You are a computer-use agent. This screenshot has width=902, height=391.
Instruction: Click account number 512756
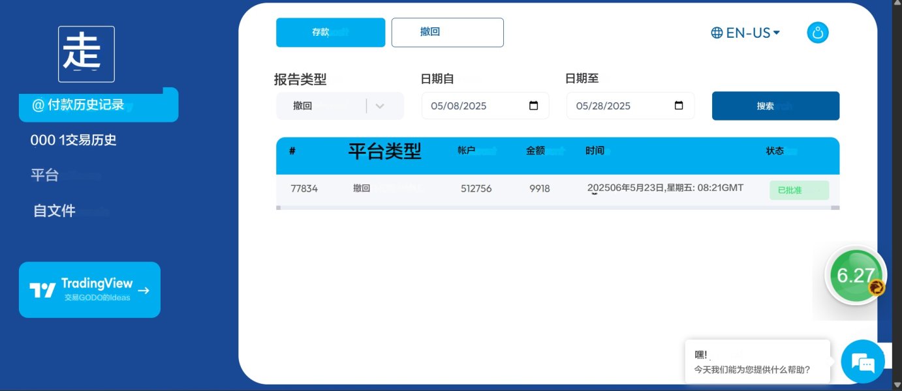pos(476,188)
